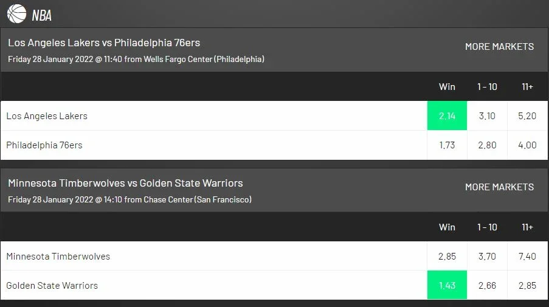This screenshot has width=549, height=307.
Task: Open Los Angeles Lakers vs Philadelphia 76ers title
Action: click(x=104, y=43)
